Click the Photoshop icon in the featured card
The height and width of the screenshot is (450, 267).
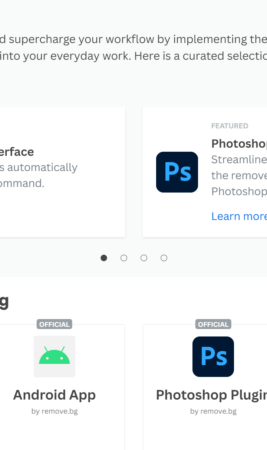point(177,172)
